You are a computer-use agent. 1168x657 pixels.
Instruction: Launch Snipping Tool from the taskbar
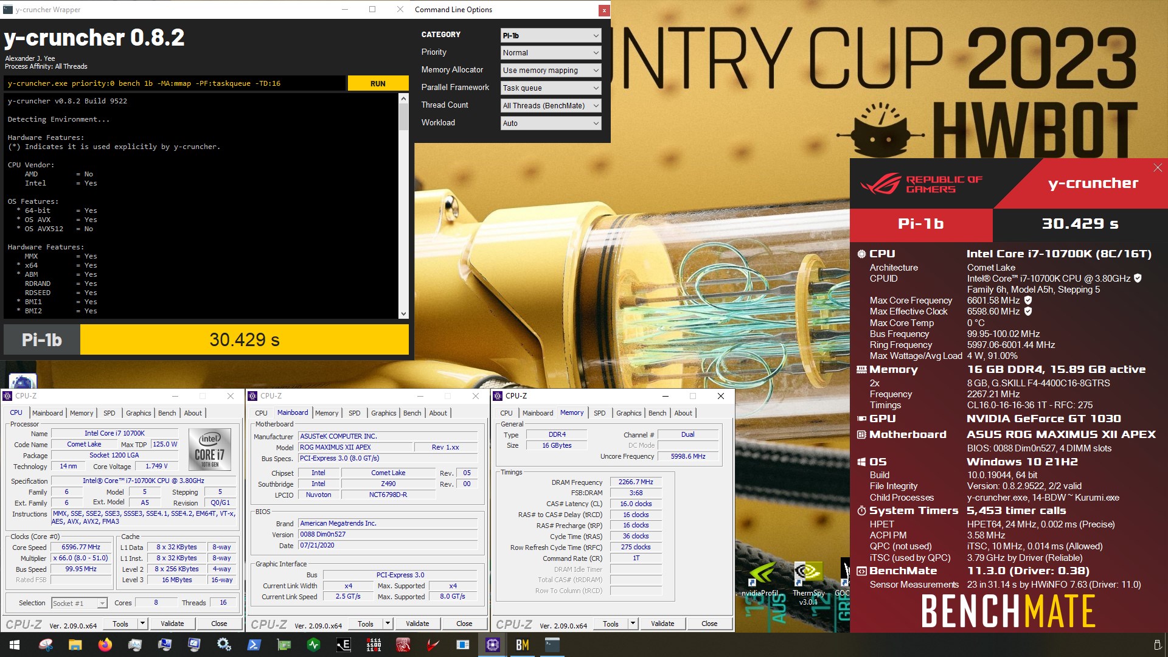pos(46,645)
